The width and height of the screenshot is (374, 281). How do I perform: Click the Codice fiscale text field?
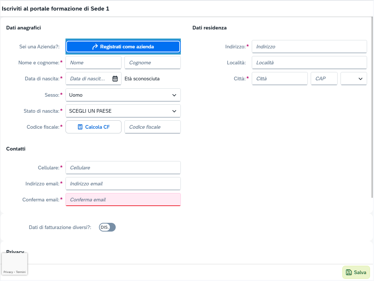tap(153, 127)
